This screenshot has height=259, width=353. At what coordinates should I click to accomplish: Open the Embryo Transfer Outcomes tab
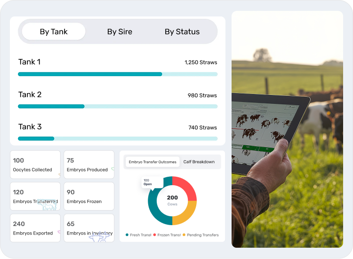pyautogui.click(x=152, y=162)
